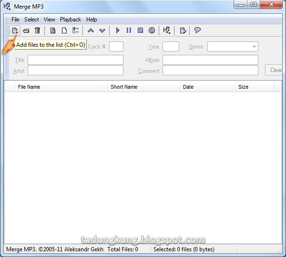Click 'Selected: 0 files (0 bytes)' status text
Viewport: 286px width, 257px height.
pyautogui.click(x=184, y=249)
